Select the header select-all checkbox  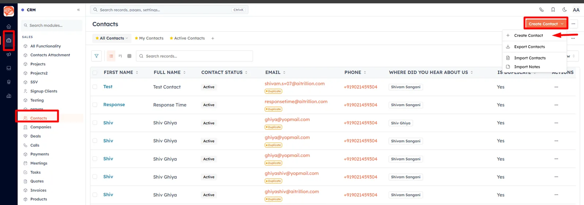coord(95,73)
